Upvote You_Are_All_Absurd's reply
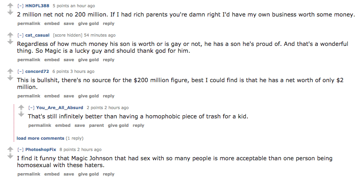This screenshot has width=363, height=180. click(x=21, y=108)
